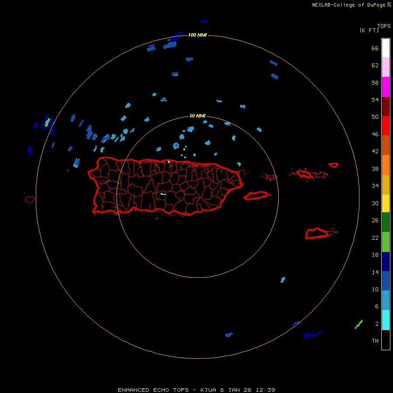Select the navy blue legend swatch
Screen dimensions: 393x393
[x=386, y=262]
